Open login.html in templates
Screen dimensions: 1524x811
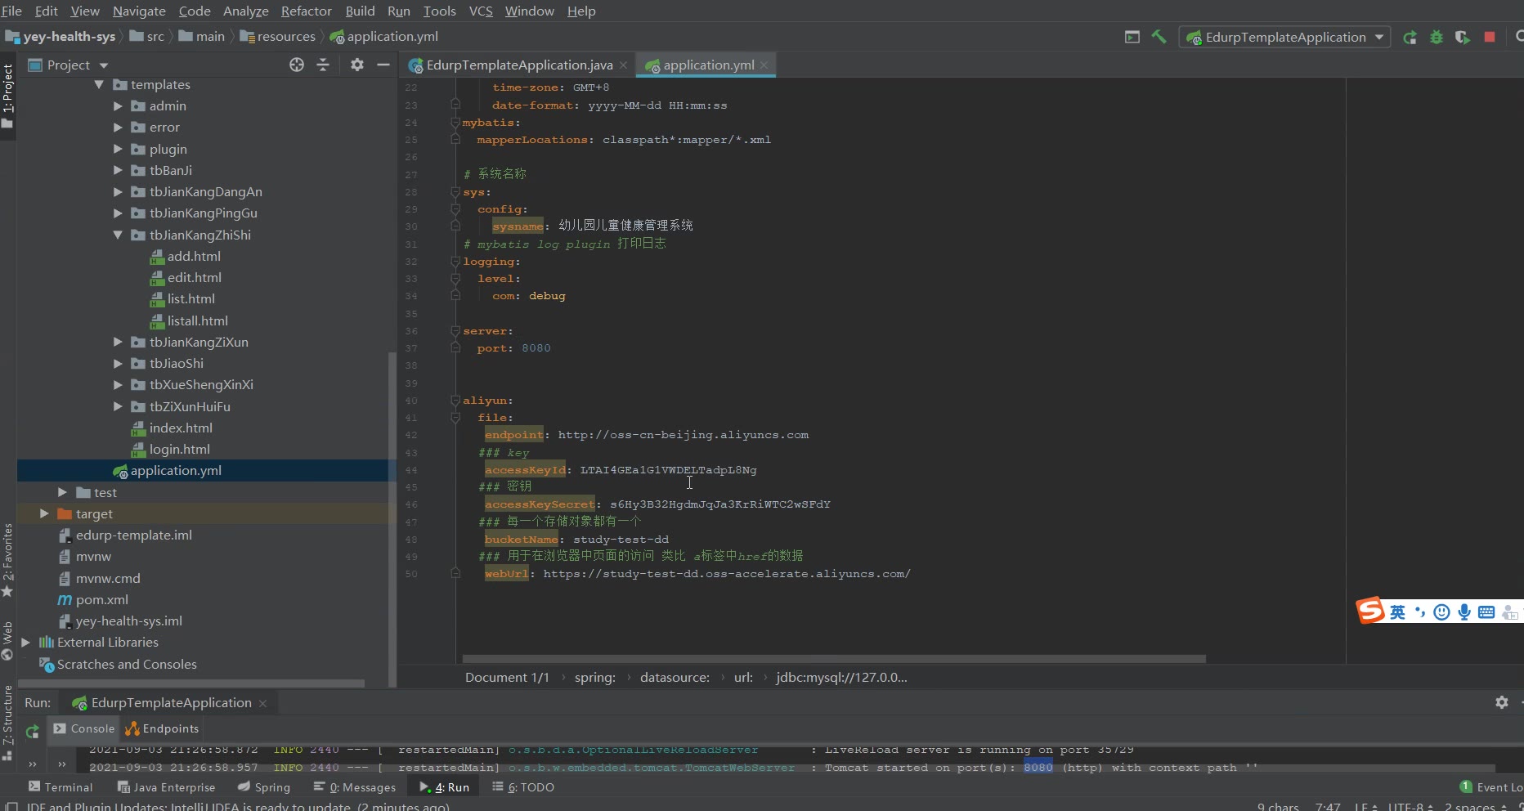click(x=171, y=449)
